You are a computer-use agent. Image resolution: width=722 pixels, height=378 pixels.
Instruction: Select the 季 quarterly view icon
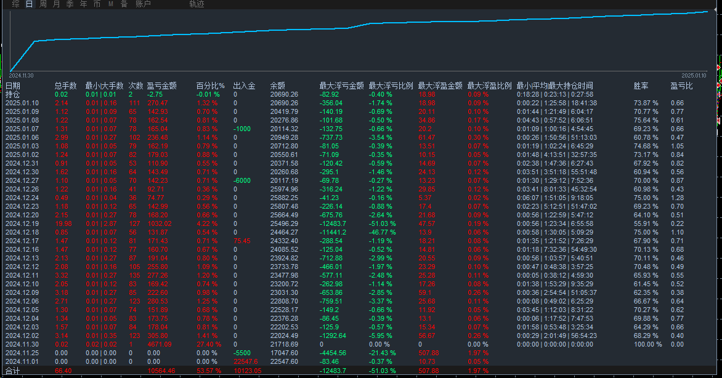pyautogui.click(x=70, y=4)
